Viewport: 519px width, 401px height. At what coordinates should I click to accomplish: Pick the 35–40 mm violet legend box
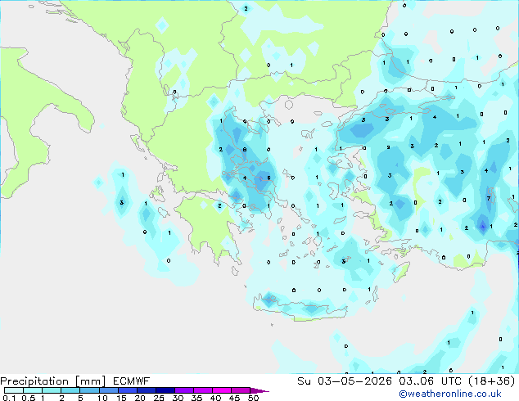(x=203, y=390)
